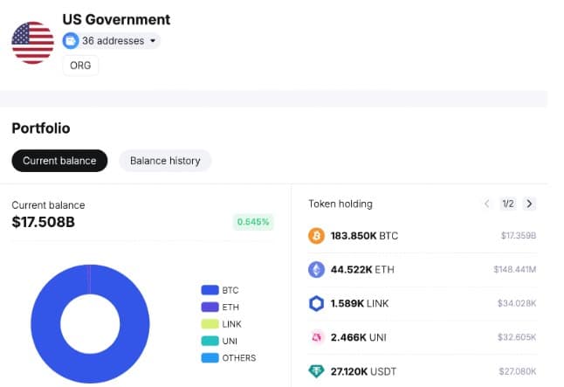
Task: Click the ORG tag label
Action: [x=80, y=66]
